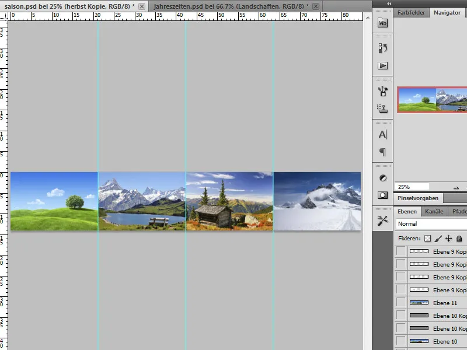The image size is (467, 350).
Task: Select the Ebenen panel tab
Action: 407,211
